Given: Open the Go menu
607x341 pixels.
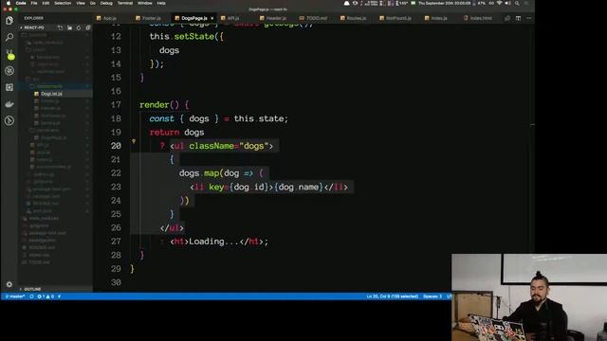Looking at the screenshot, I should coord(93,3).
